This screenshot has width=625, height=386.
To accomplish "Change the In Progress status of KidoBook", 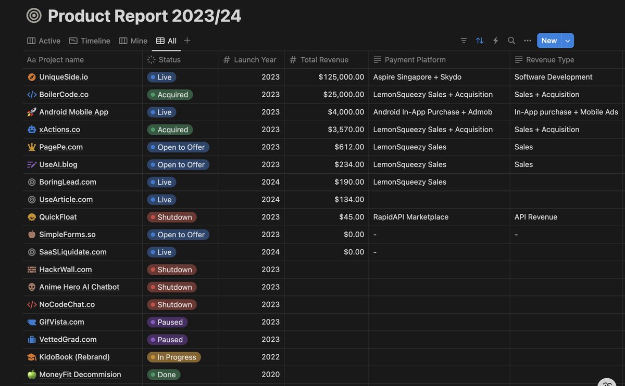I will [174, 357].
